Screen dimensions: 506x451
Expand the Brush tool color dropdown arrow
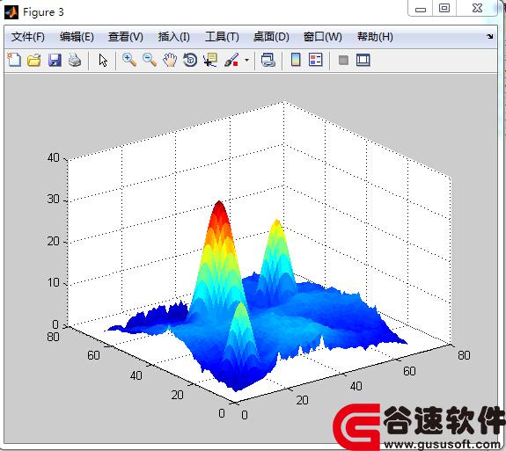click(x=247, y=60)
